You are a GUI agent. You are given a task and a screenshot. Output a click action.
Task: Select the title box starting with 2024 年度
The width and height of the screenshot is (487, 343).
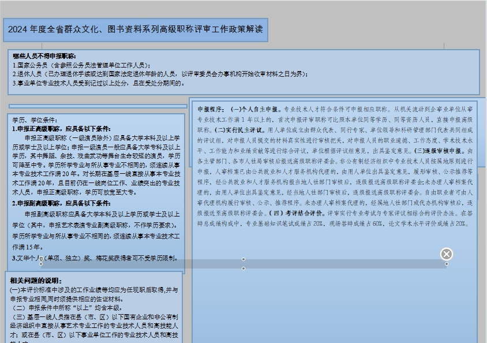[x=136, y=29]
